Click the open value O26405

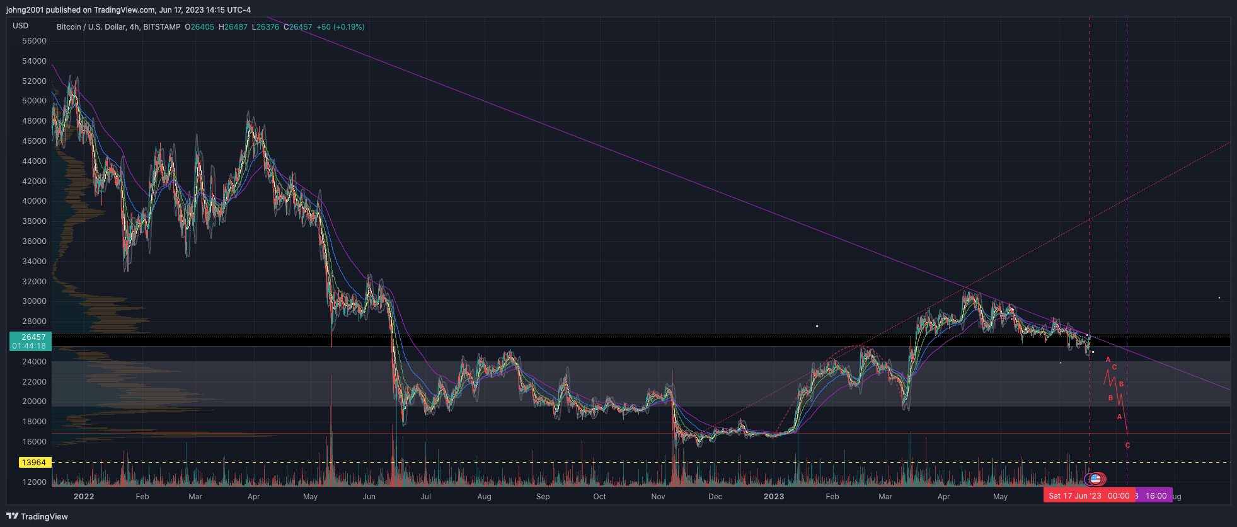point(200,27)
